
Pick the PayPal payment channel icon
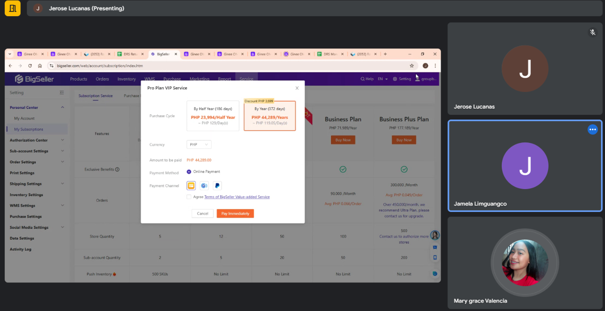217,185
